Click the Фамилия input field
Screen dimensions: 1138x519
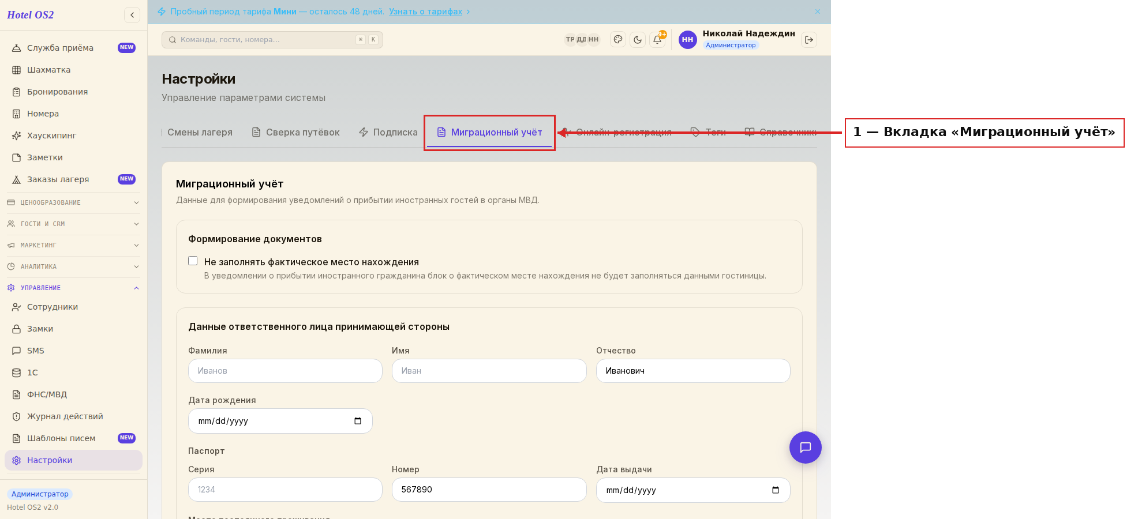point(285,371)
